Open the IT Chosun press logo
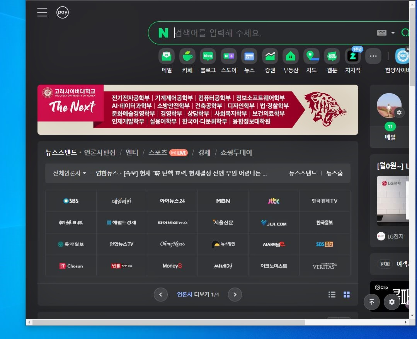This screenshot has width=417, height=339. 71,266
